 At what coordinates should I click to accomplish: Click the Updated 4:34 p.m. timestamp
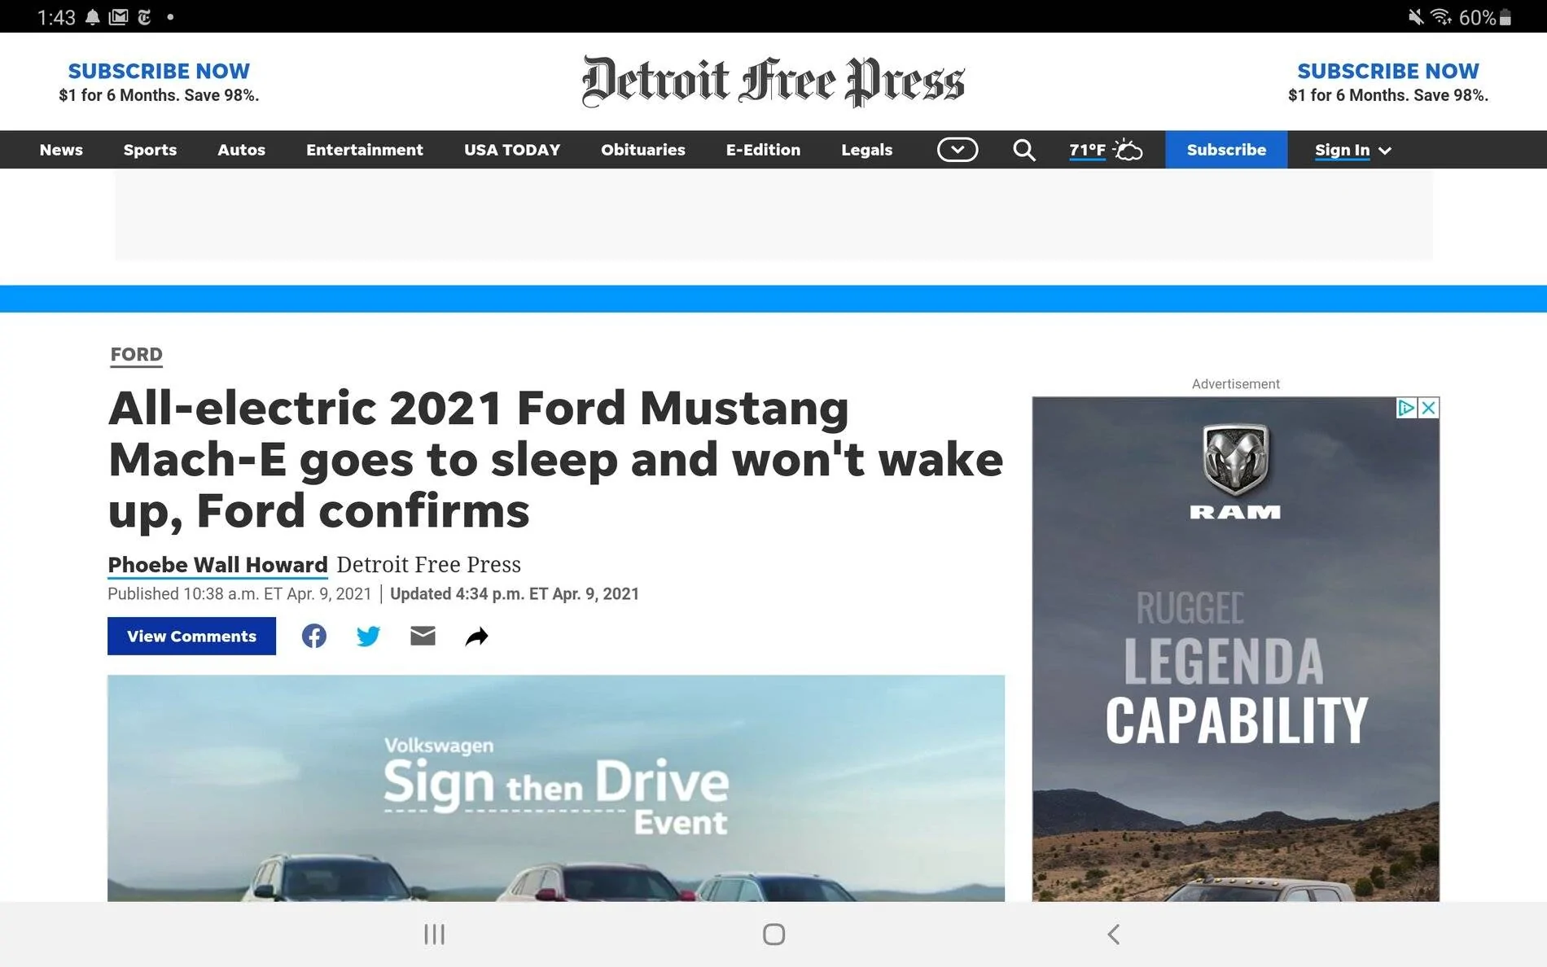click(515, 594)
